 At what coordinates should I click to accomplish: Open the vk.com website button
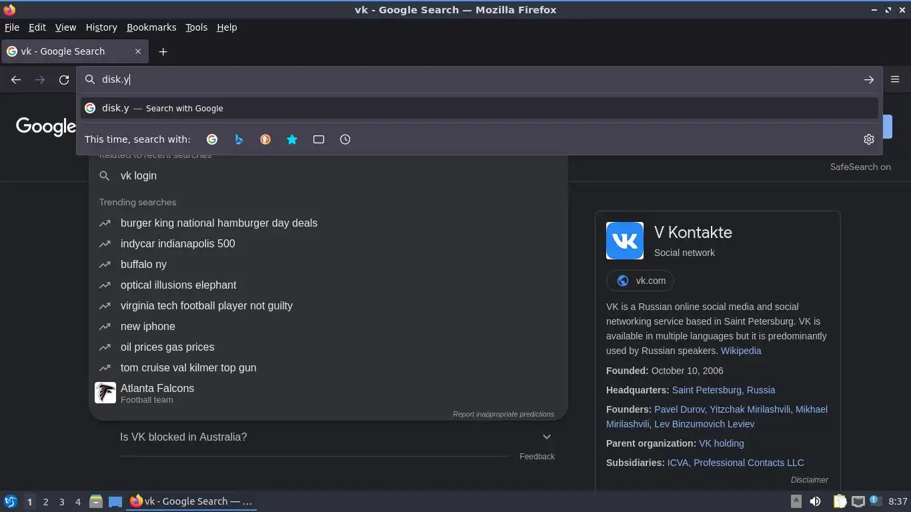pyautogui.click(x=640, y=281)
